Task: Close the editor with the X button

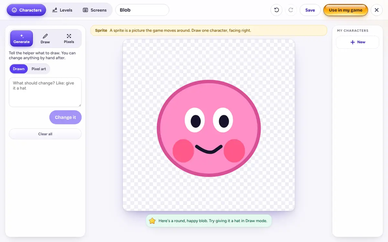Action: point(377,10)
